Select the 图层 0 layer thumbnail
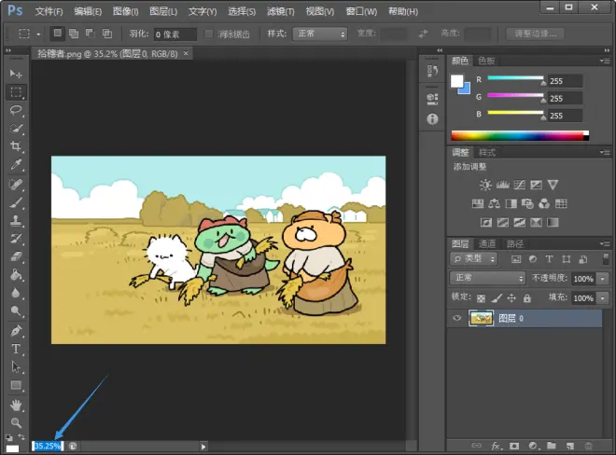616x455 pixels. coord(481,318)
